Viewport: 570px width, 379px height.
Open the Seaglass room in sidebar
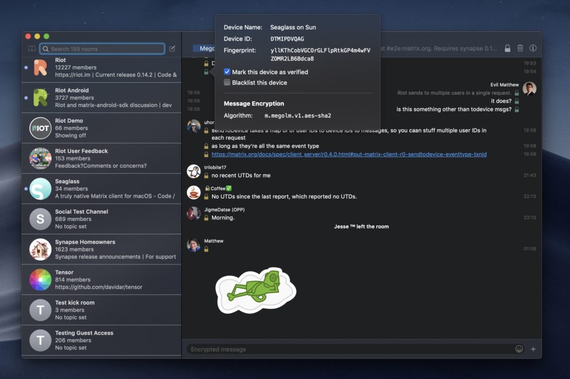101,189
